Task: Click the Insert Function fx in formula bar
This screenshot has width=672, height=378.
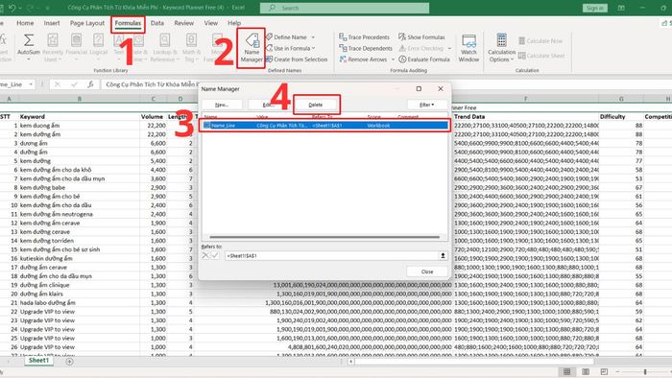Action: tap(90, 84)
